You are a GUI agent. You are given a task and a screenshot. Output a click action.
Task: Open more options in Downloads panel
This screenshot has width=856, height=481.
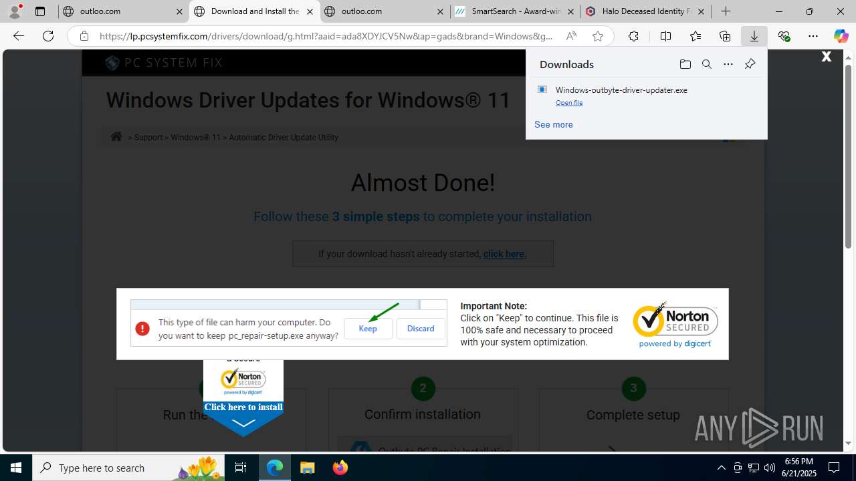tap(728, 64)
